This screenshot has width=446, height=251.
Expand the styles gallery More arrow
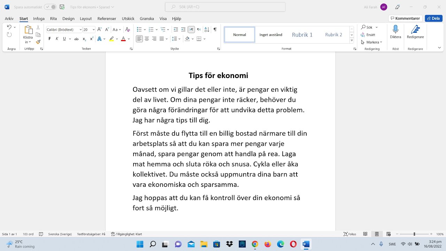pyautogui.click(x=352, y=41)
